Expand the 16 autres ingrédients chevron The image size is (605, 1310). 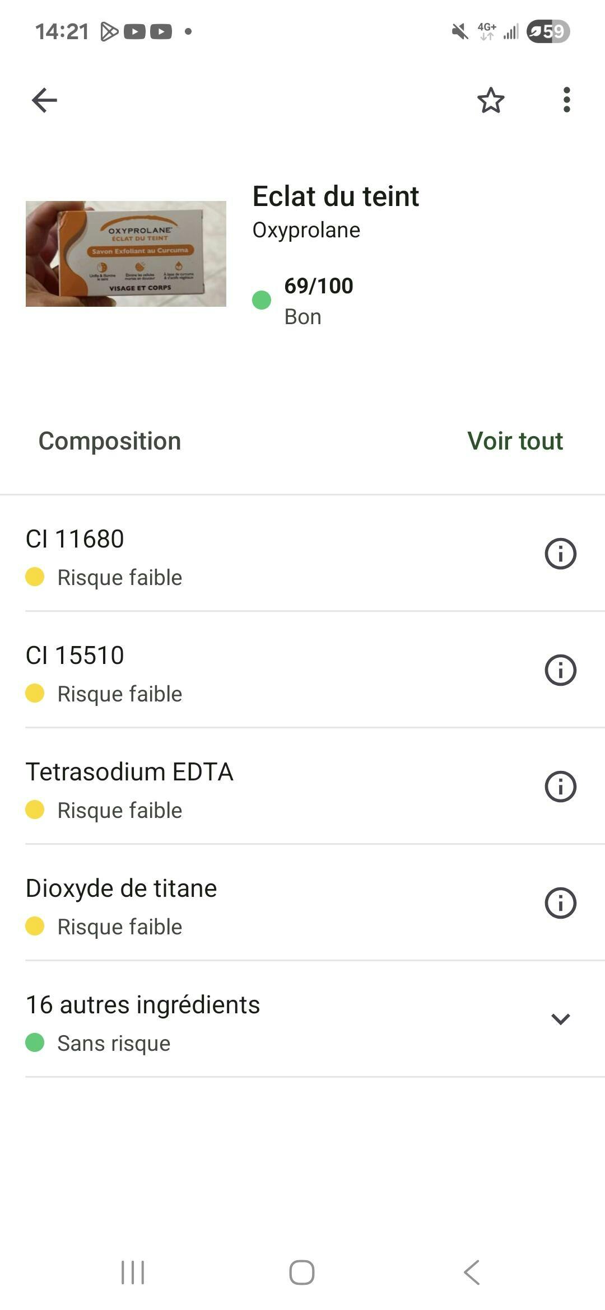pos(560,1019)
